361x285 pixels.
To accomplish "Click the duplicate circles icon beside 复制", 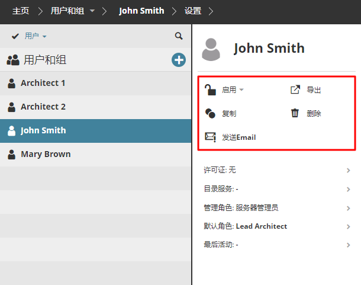I will pos(210,113).
